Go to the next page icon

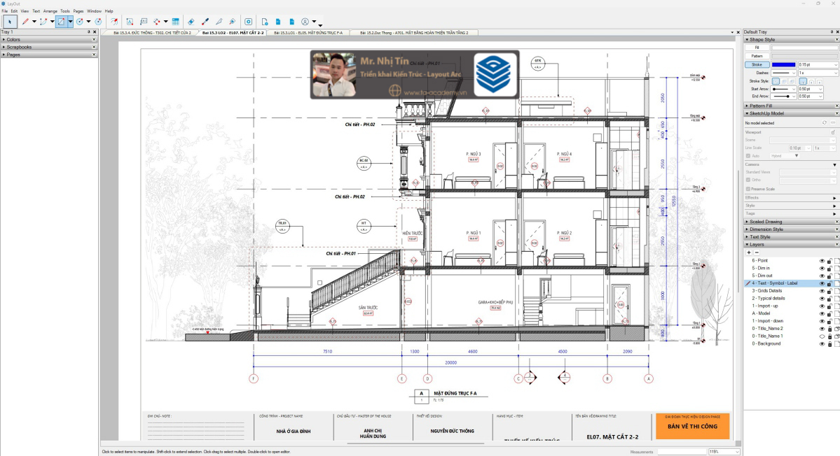click(x=292, y=22)
